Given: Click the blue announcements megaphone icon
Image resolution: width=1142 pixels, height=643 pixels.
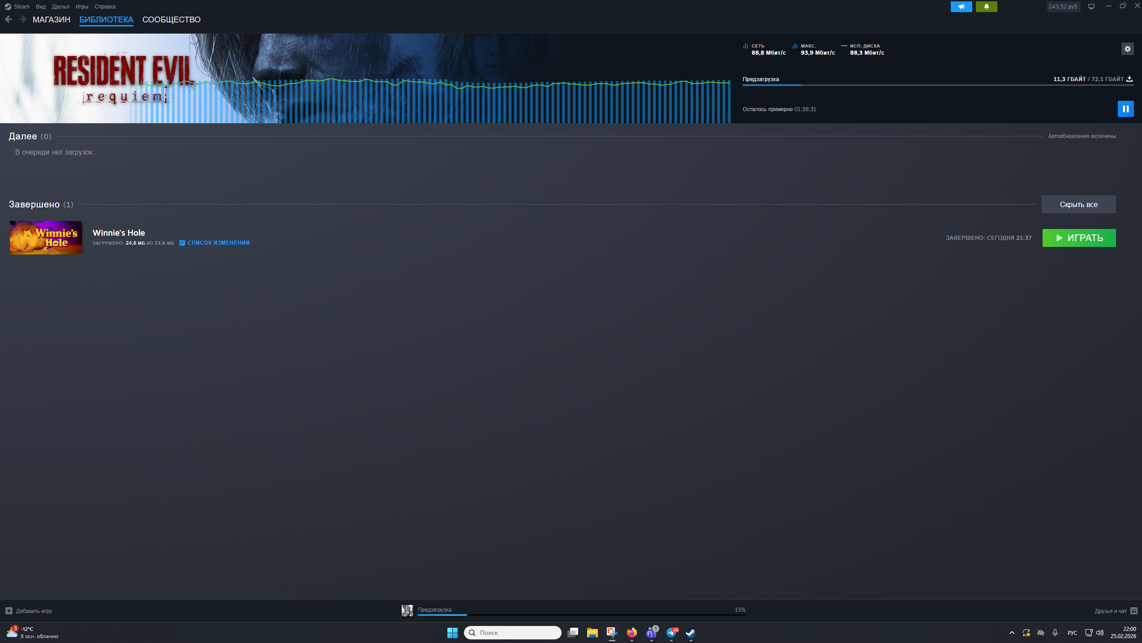Looking at the screenshot, I should pos(961,7).
